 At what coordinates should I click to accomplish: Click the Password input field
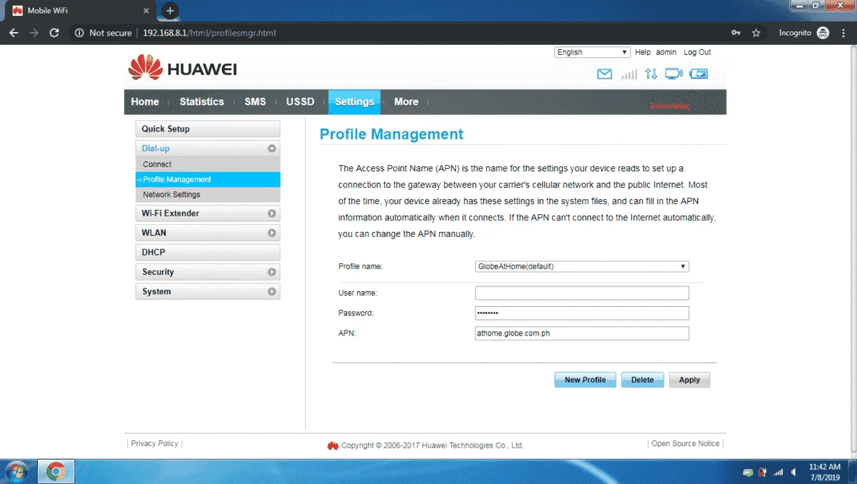click(582, 313)
